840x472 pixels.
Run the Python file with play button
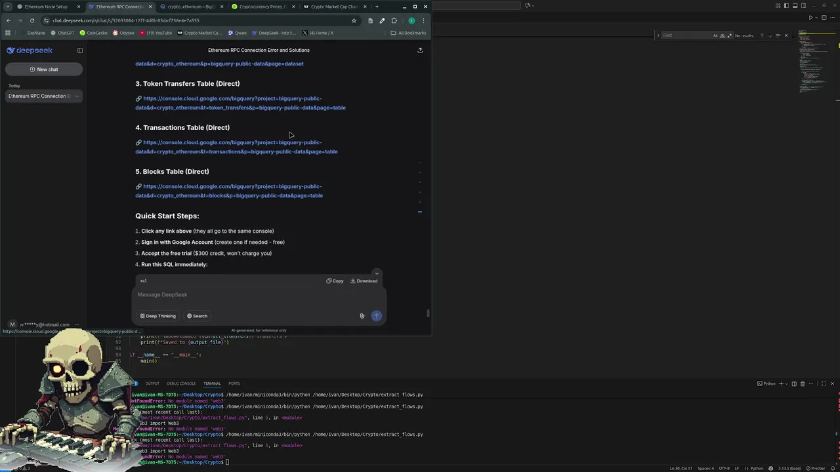point(810,18)
